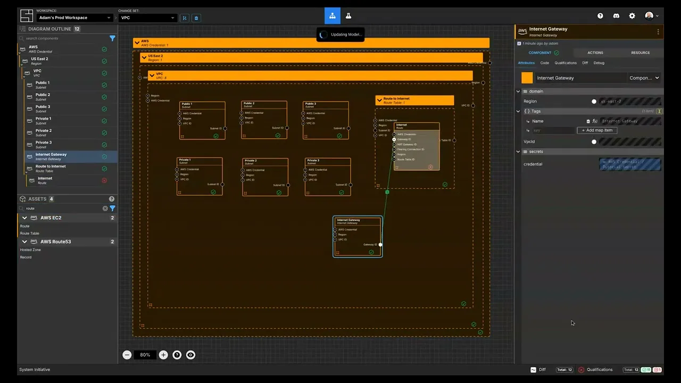Image resolution: width=681 pixels, height=383 pixels.
Task: Clear the assets search text
Action: click(x=105, y=209)
